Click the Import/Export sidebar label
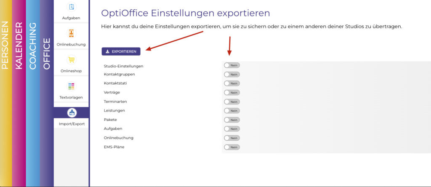Screen dimensions: 431x187 72,124
